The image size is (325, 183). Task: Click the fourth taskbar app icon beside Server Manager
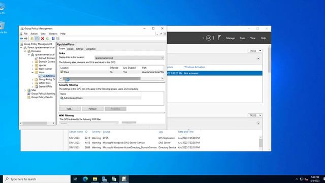[x=114, y=179]
